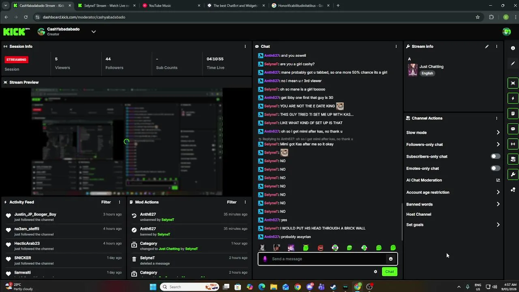This screenshot has height=292, width=519.
Task: Edit stream info with the pencil icon
Action: [x=487, y=47]
